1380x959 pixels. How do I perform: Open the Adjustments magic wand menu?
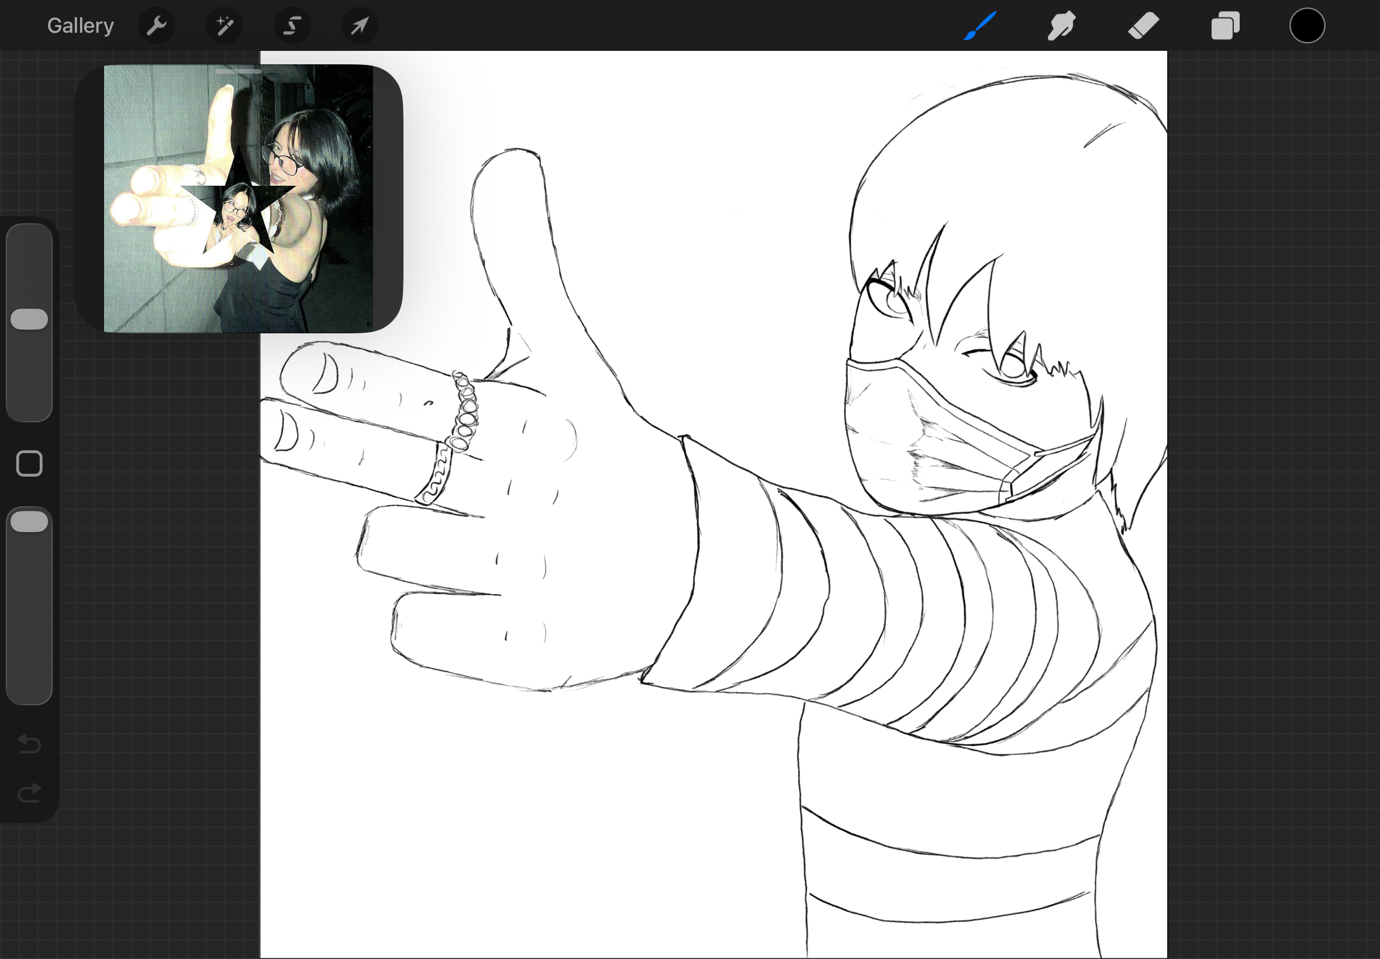pyautogui.click(x=224, y=26)
